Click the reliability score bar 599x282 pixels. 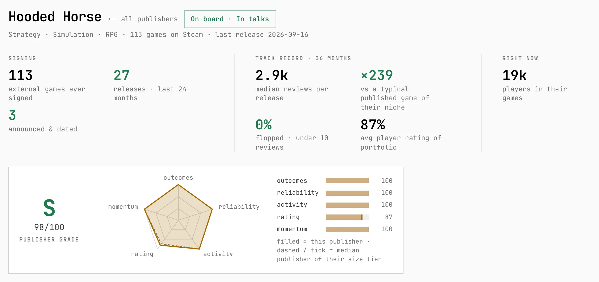click(x=347, y=193)
